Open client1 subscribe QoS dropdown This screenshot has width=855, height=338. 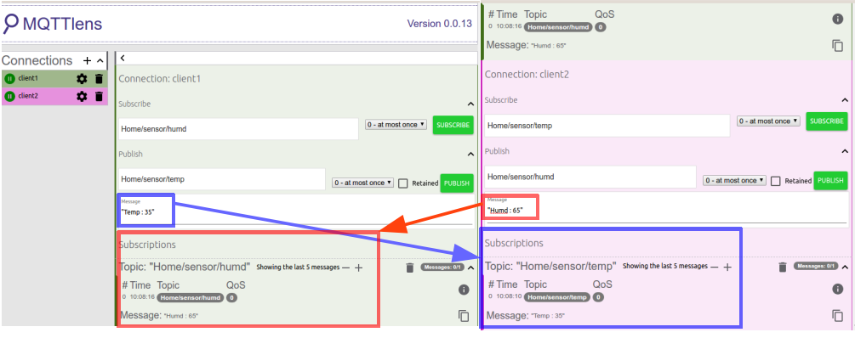[x=396, y=125]
